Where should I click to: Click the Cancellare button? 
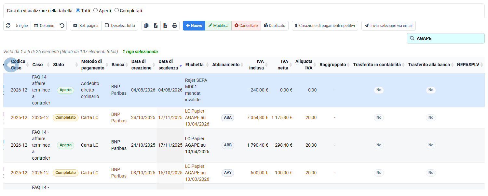pos(246,26)
